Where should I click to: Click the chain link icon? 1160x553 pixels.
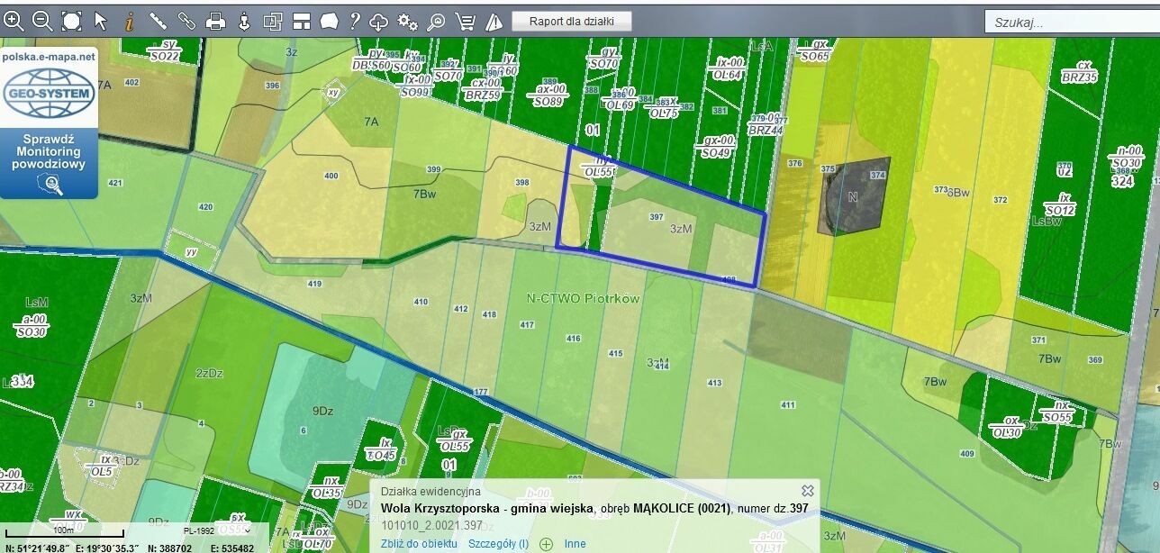pos(186,21)
